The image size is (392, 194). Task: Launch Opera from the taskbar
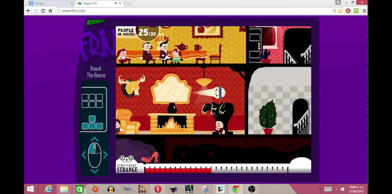[158, 189]
